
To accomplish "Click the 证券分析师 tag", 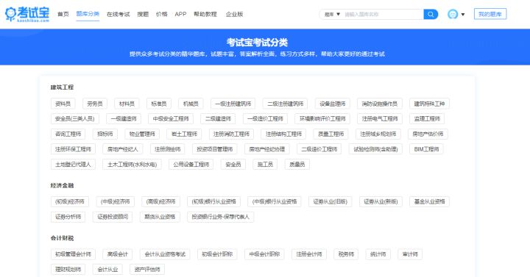I will pos(68,217).
